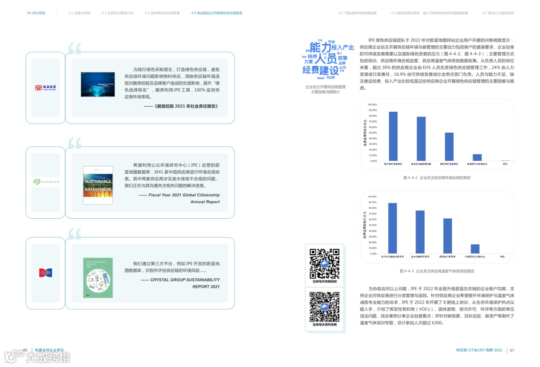The height and width of the screenshot is (367, 540).
Task: Click paragraph starting 希捷利用公众环境研究中心
Action: pos(172,175)
